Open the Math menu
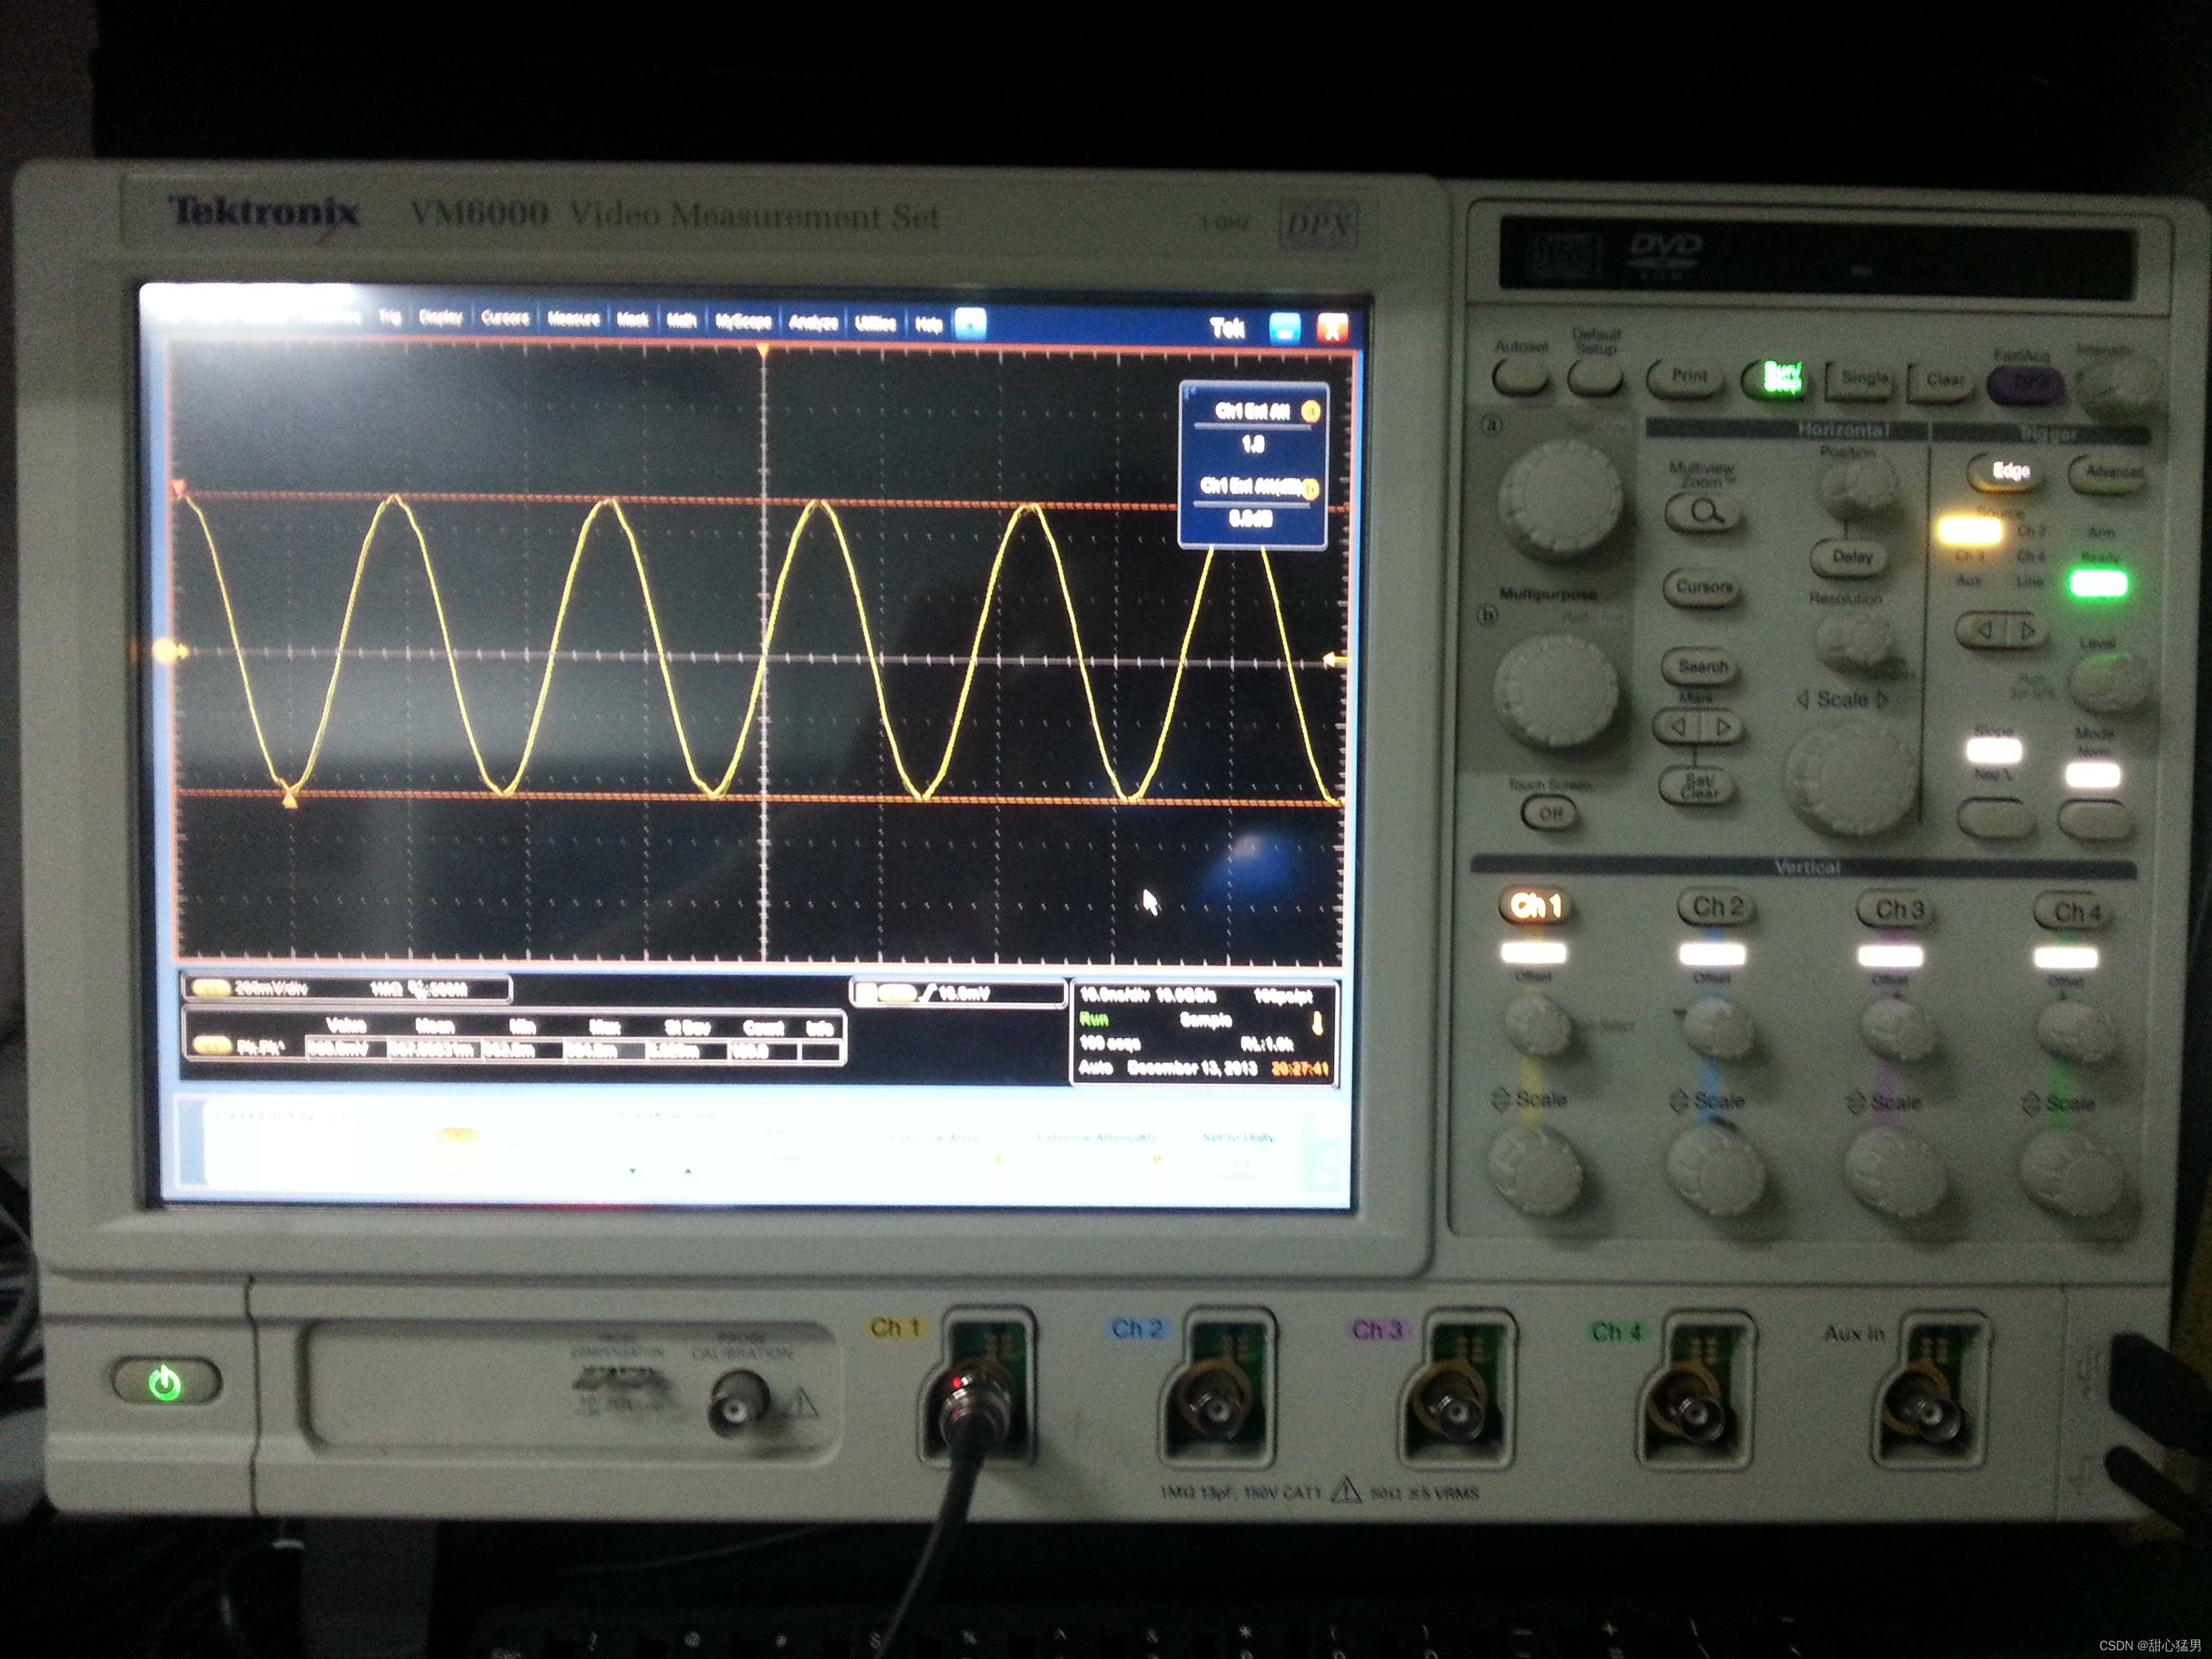 [681, 321]
